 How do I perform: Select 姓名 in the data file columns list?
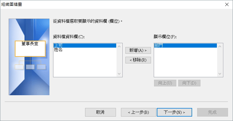tap(85, 50)
